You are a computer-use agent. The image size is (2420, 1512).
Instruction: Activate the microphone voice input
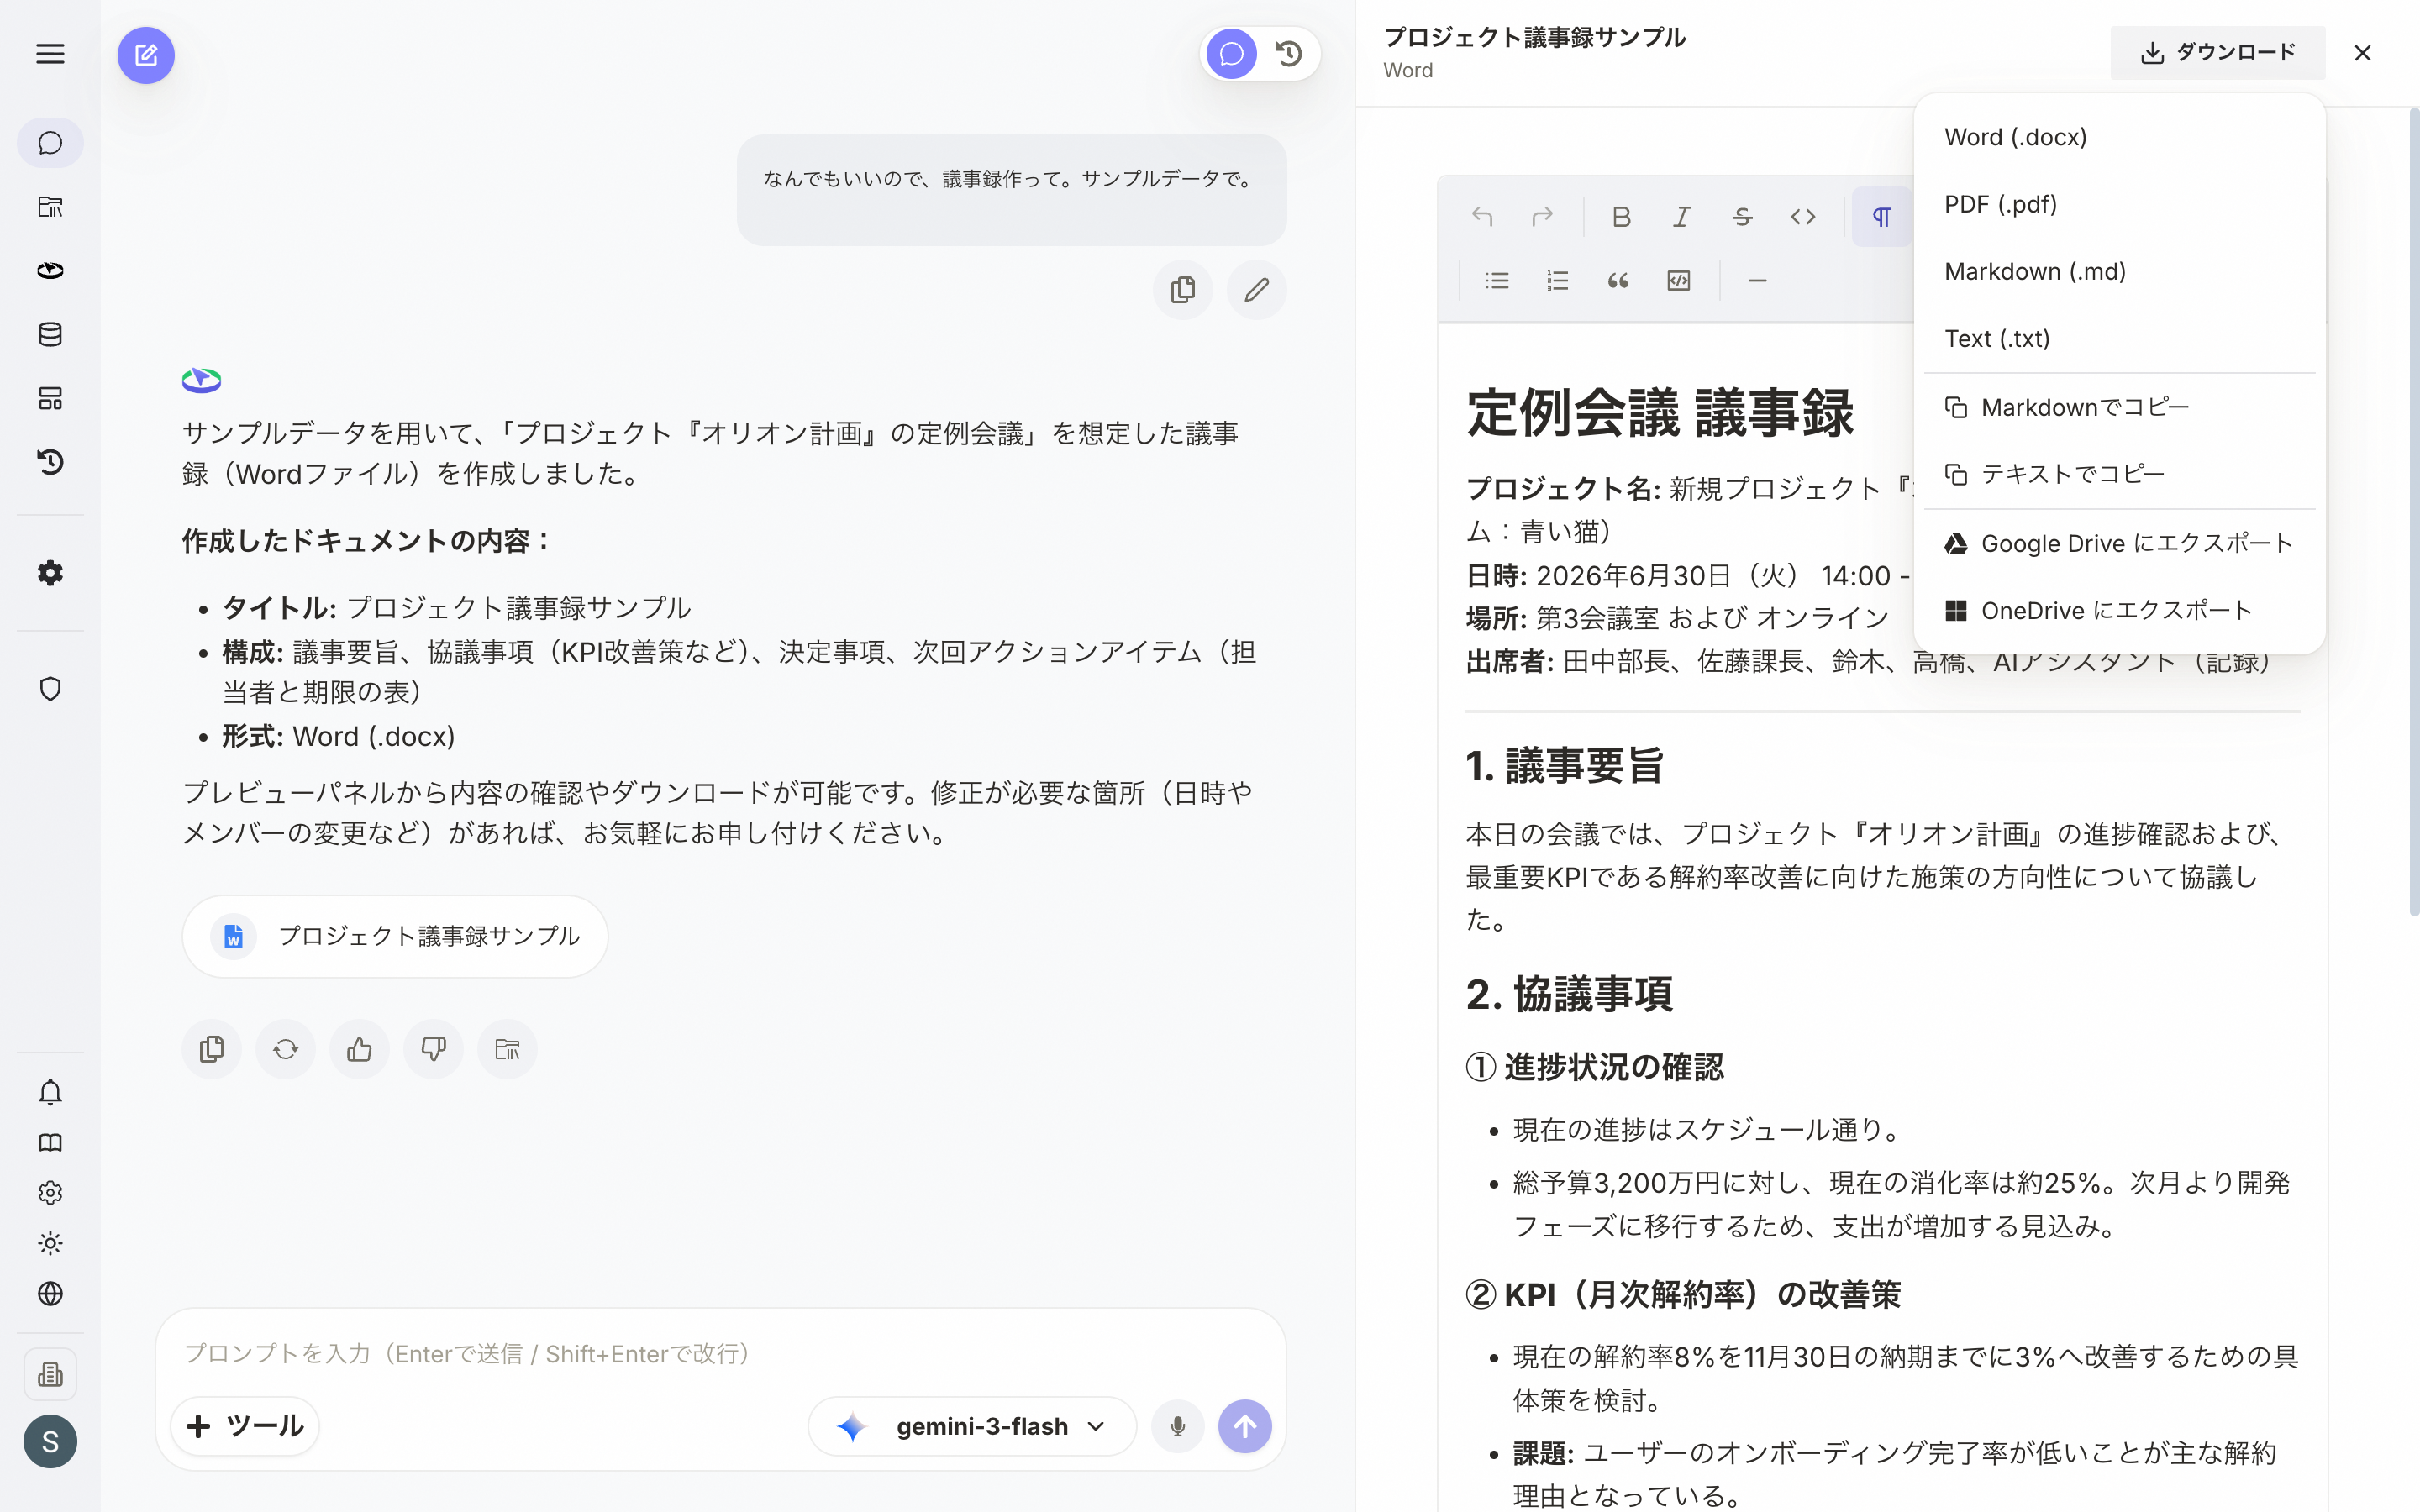point(1177,1426)
